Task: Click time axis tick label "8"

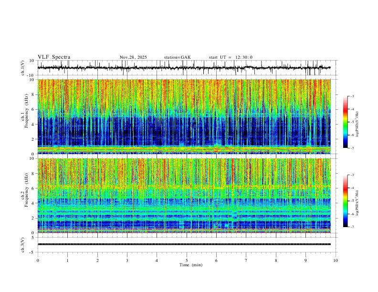Action: (276, 261)
